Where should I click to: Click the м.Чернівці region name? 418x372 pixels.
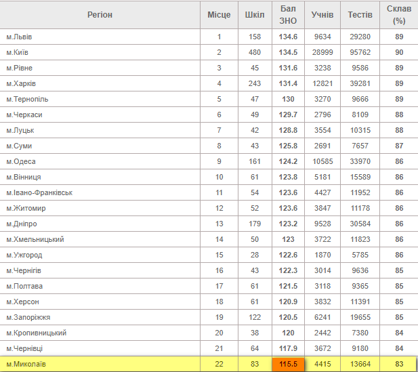click(24, 348)
